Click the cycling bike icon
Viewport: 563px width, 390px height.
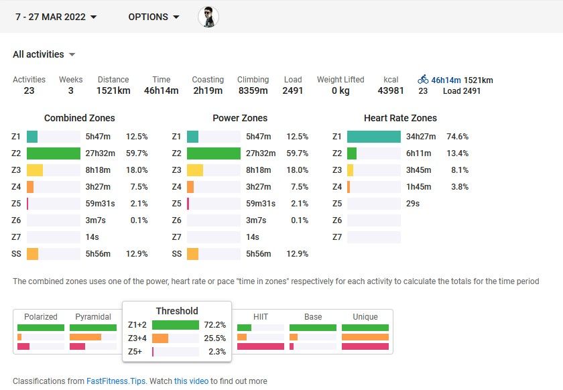click(x=423, y=80)
